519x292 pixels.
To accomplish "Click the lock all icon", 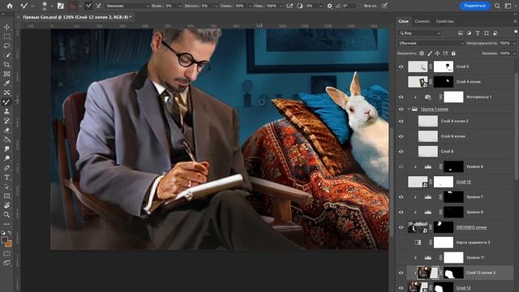I will 453,53.
